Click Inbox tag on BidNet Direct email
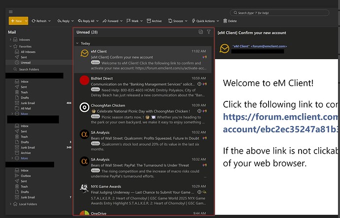Viewport: 340px width, 218px height. (96, 90)
